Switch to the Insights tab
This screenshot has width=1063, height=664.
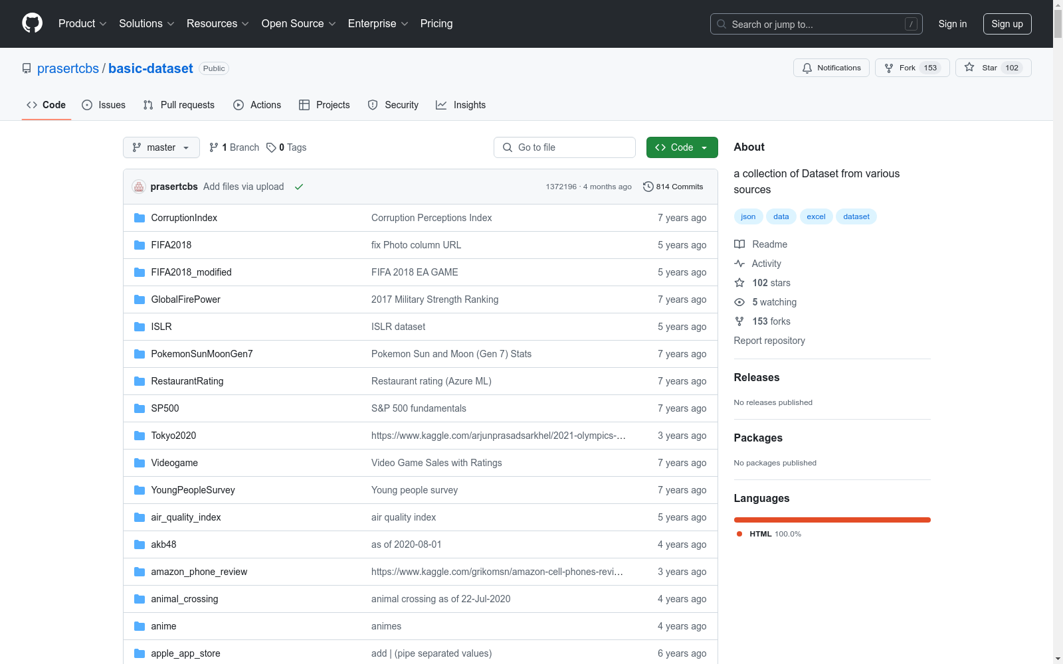[x=461, y=105]
